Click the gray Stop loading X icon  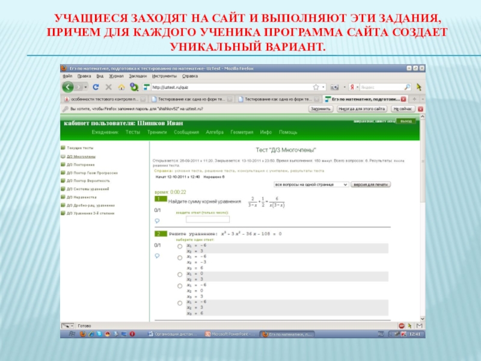tap(108, 87)
